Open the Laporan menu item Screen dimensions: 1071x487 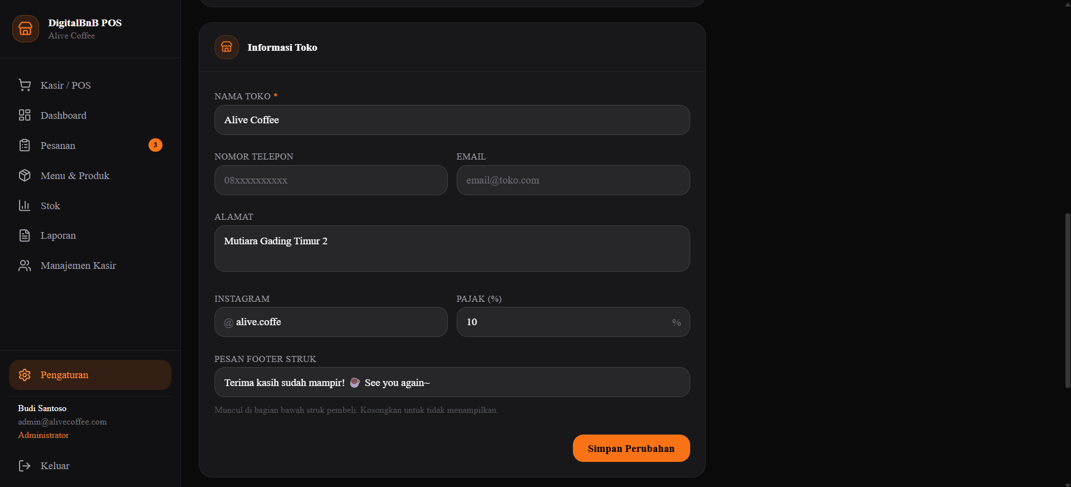point(90,235)
